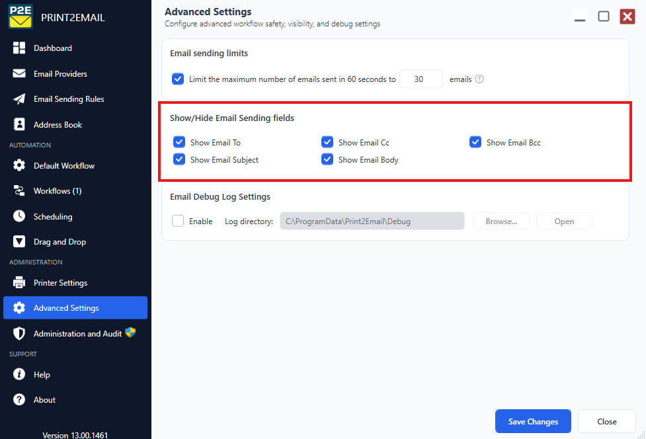Maximize the Print2Email window

604,17
